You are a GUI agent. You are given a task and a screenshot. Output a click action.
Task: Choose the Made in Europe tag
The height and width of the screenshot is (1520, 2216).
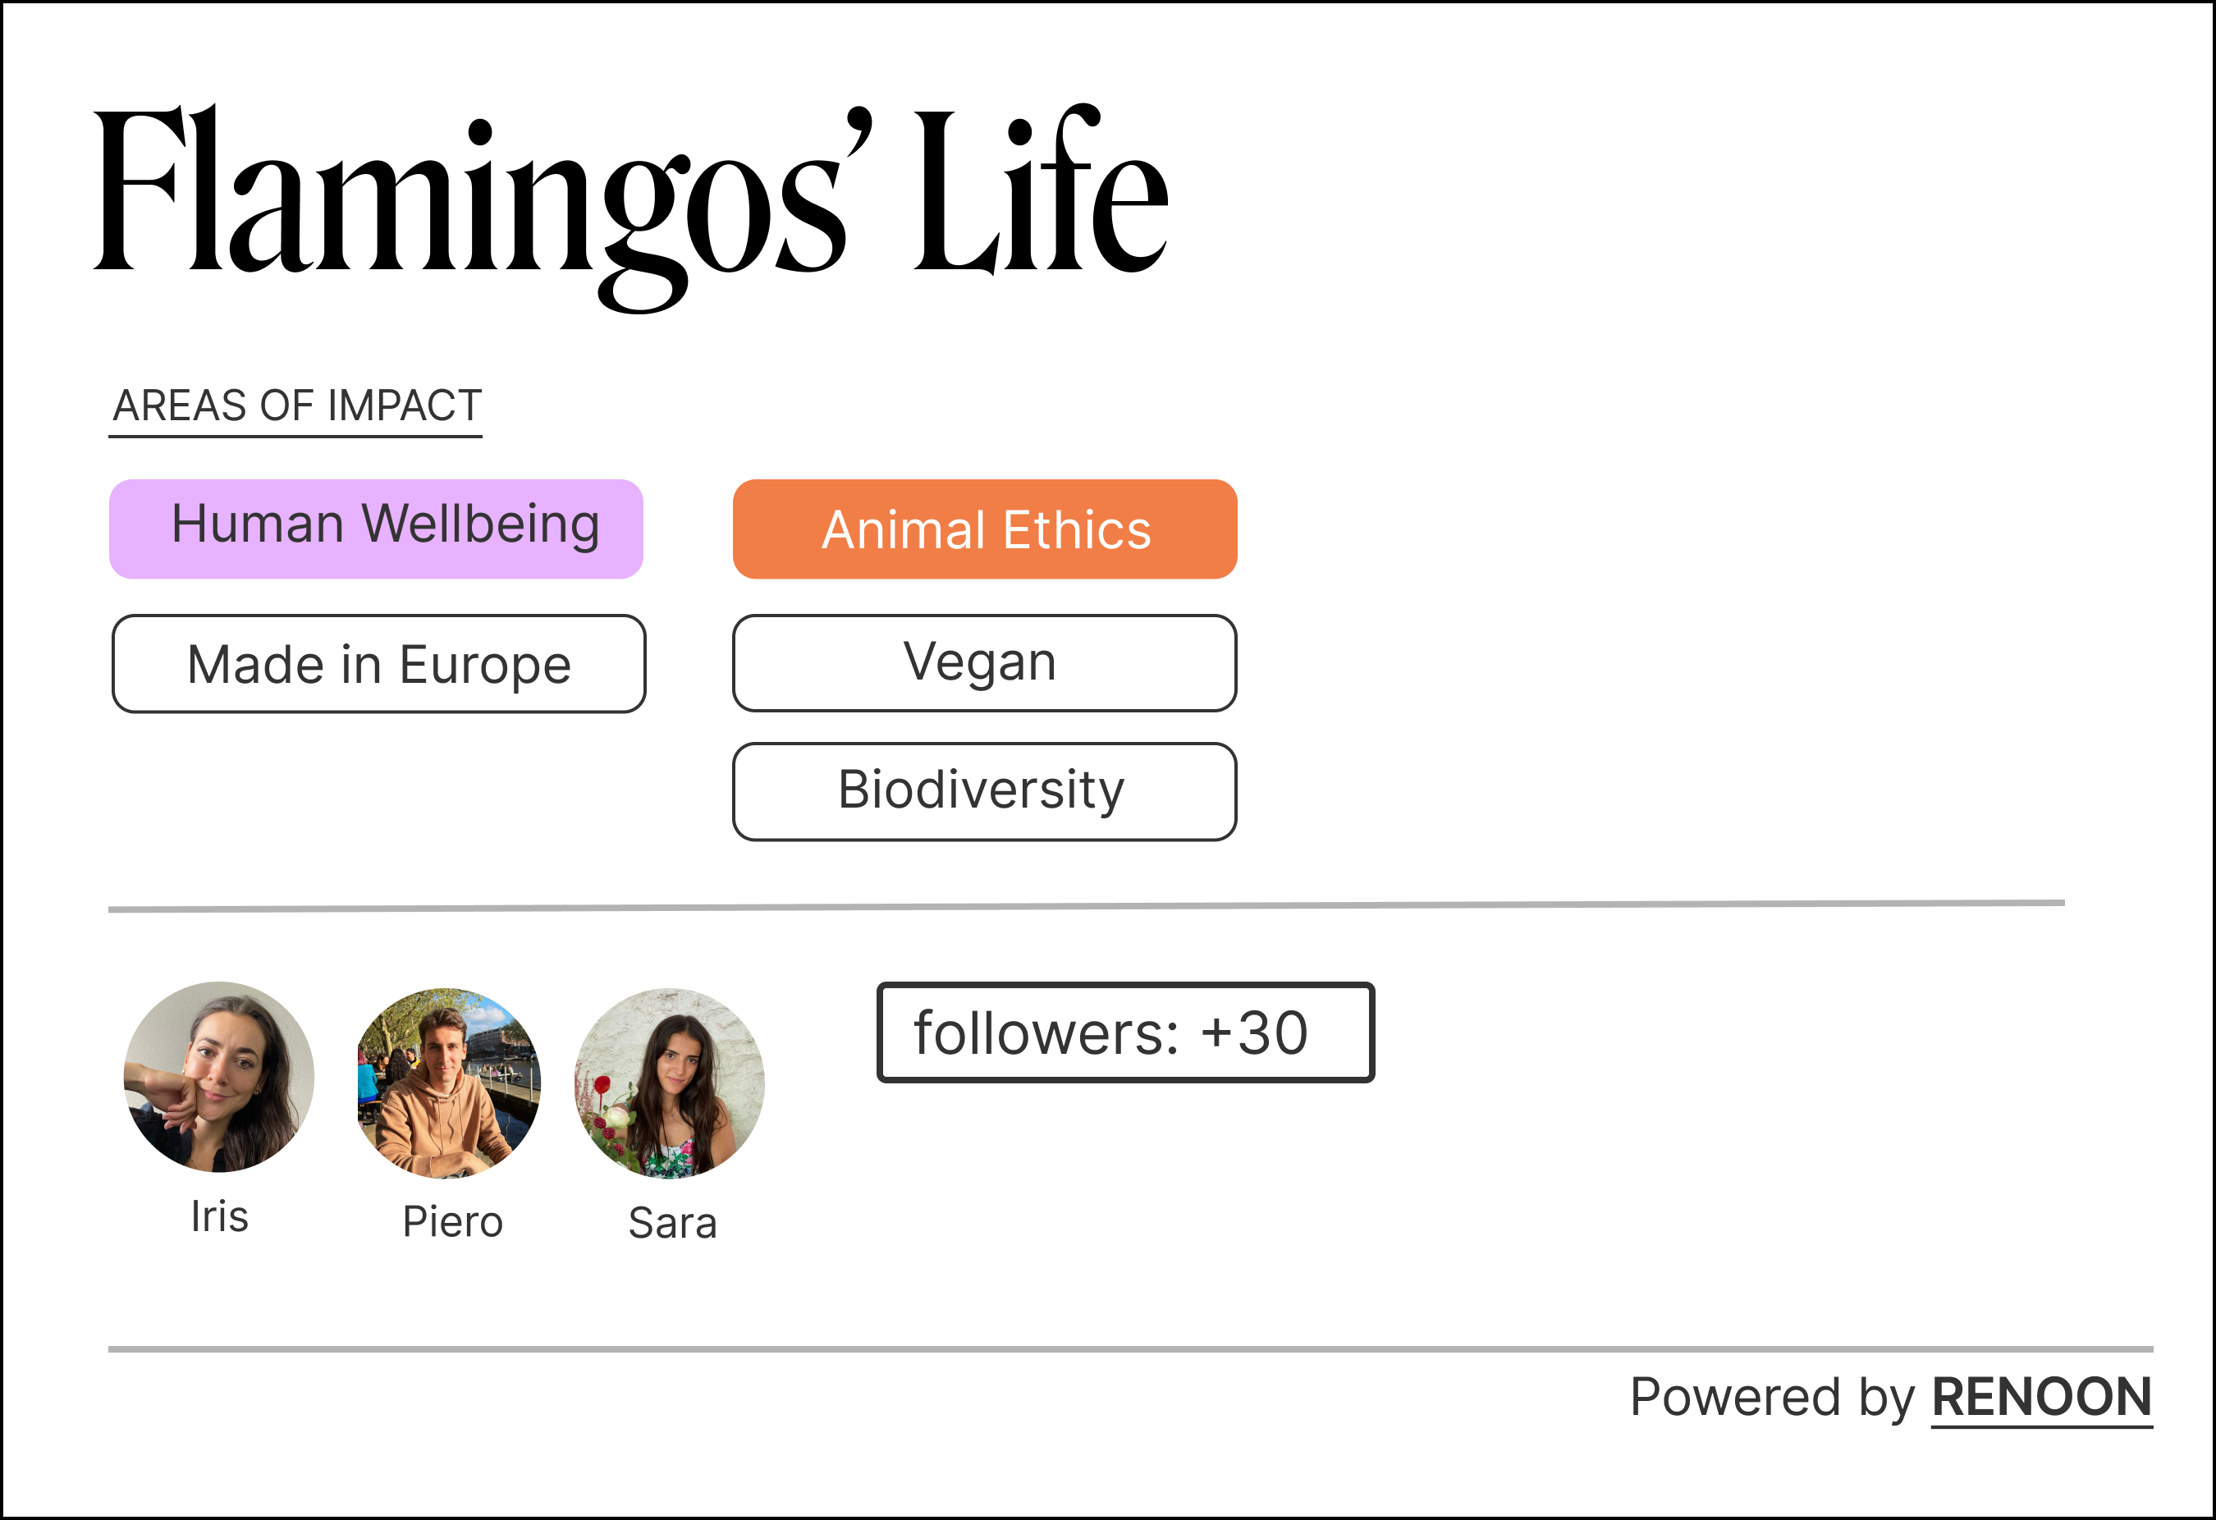click(x=378, y=664)
